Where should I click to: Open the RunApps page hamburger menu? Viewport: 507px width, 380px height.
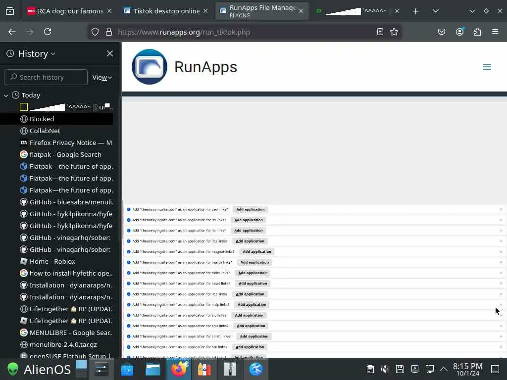487,67
